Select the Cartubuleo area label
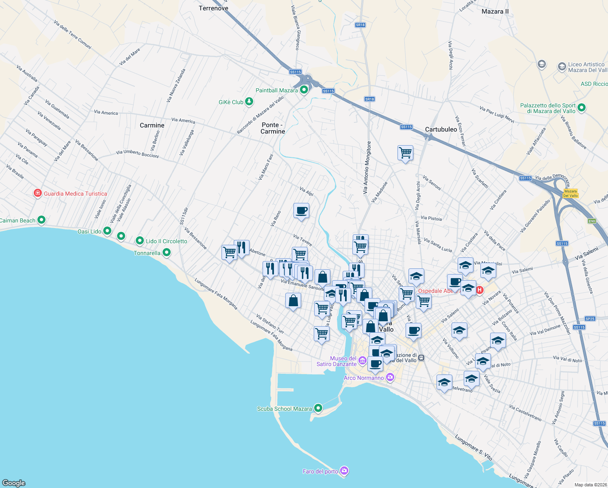Viewport: 608px width, 488px height. tap(441, 129)
